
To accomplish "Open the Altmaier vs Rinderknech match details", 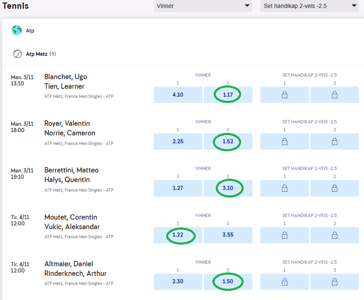I will (75, 269).
